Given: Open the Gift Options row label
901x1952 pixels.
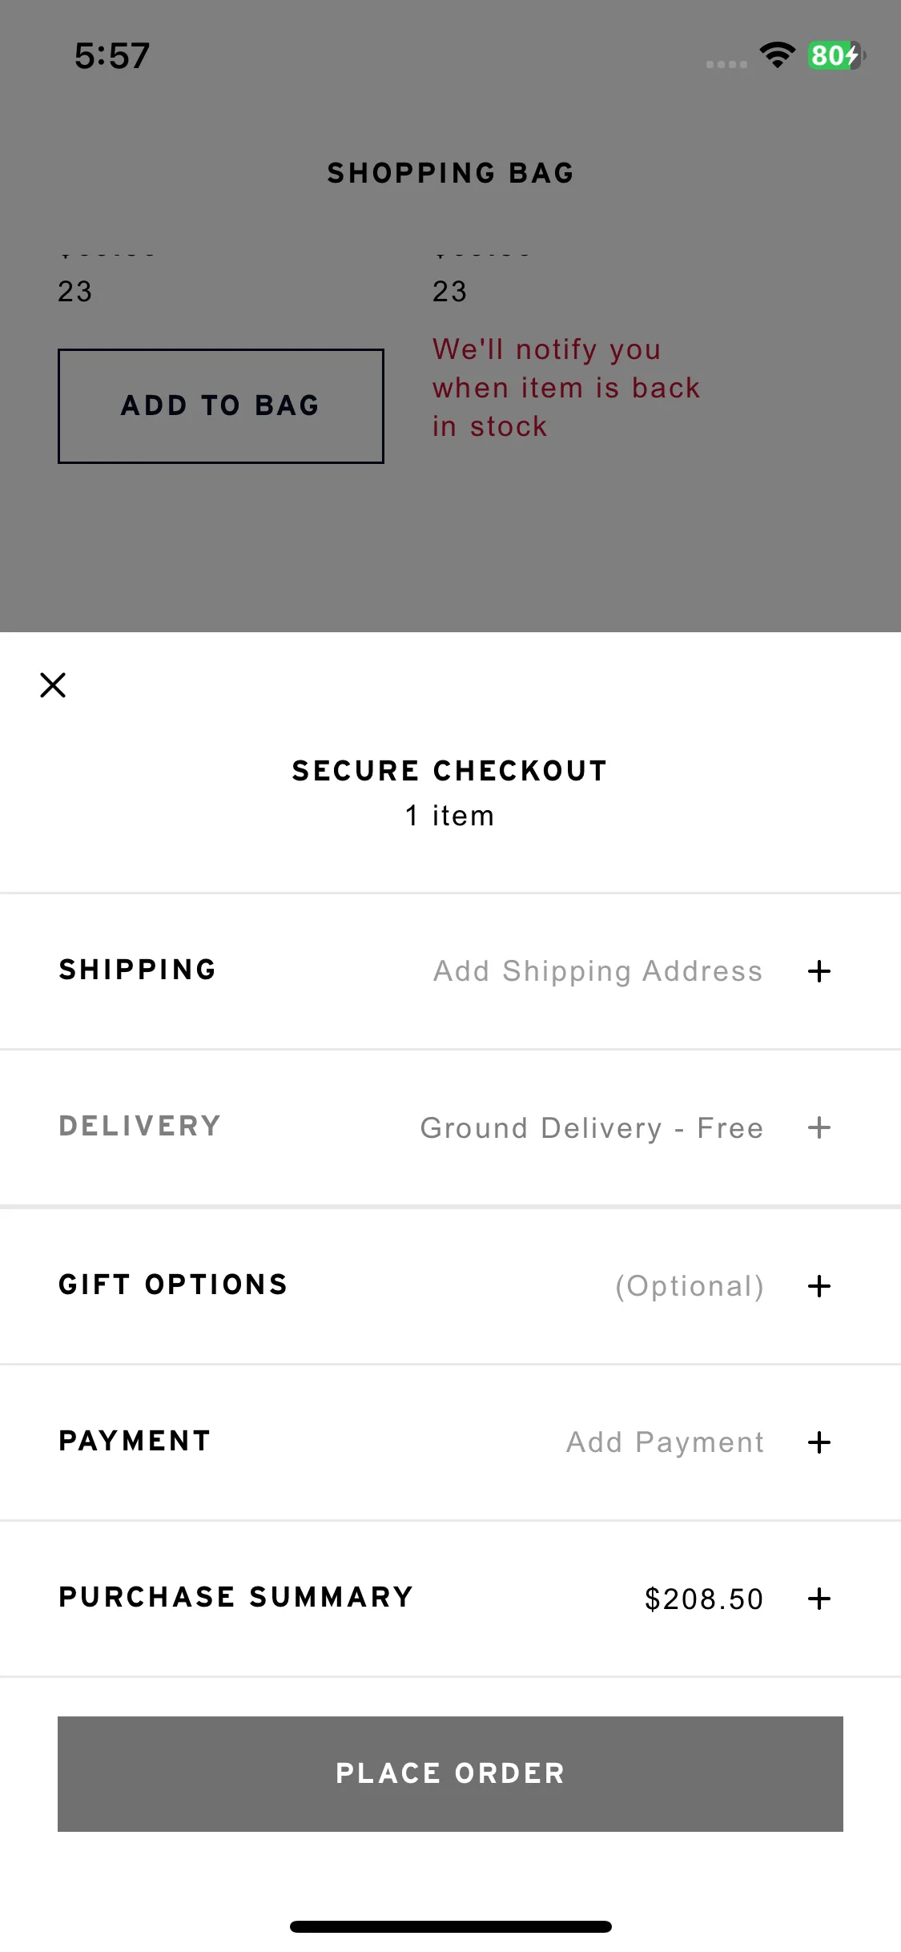Looking at the screenshot, I should [173, 1285].
